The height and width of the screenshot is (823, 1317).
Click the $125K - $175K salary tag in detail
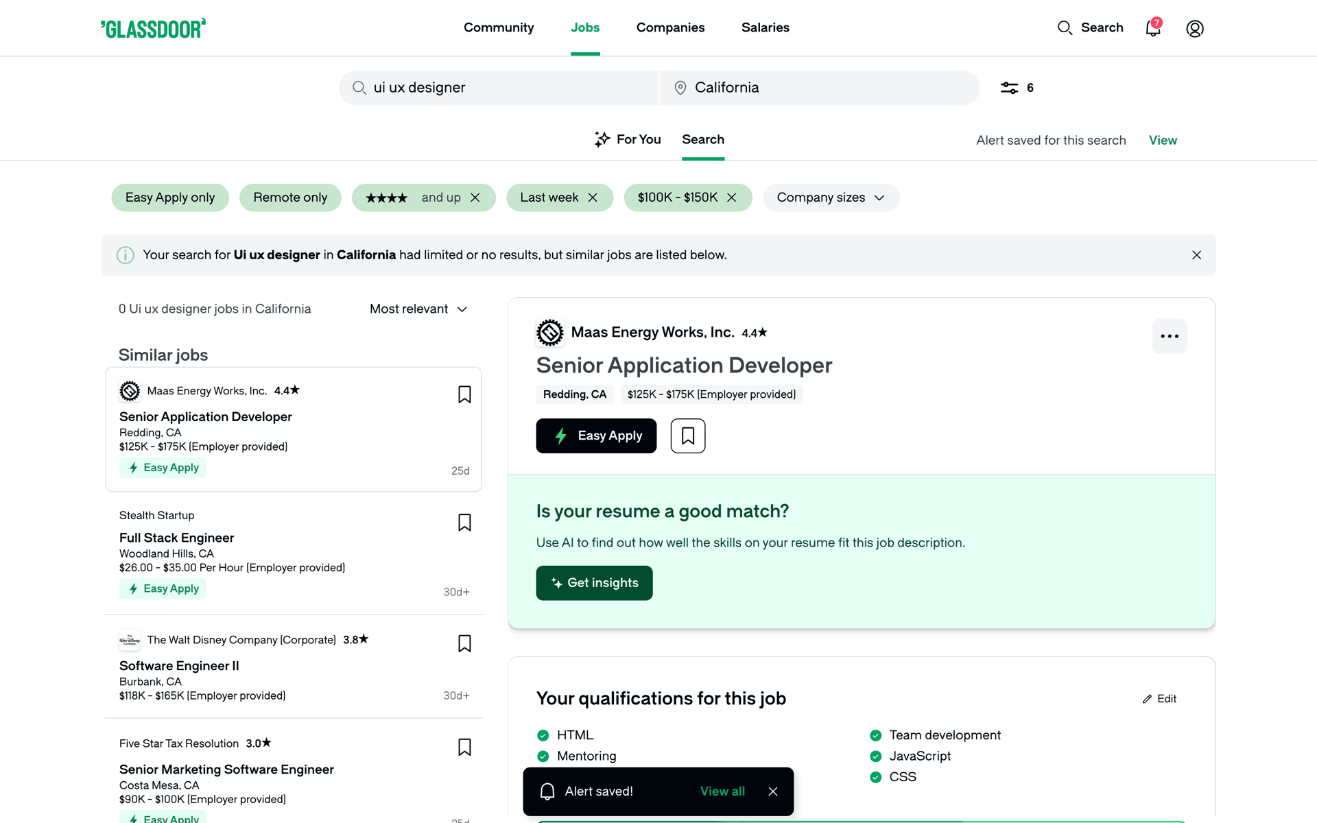point(711,394)
